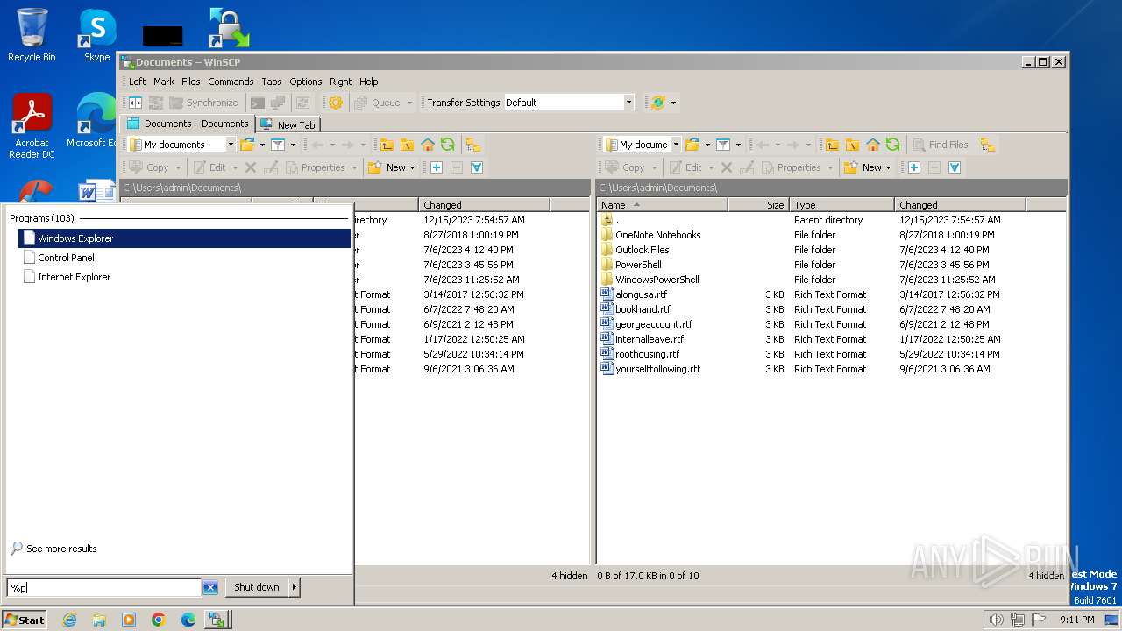Click Select Files plus icon in right panel
1122x631 pixels.
click(x=913, y=167)
